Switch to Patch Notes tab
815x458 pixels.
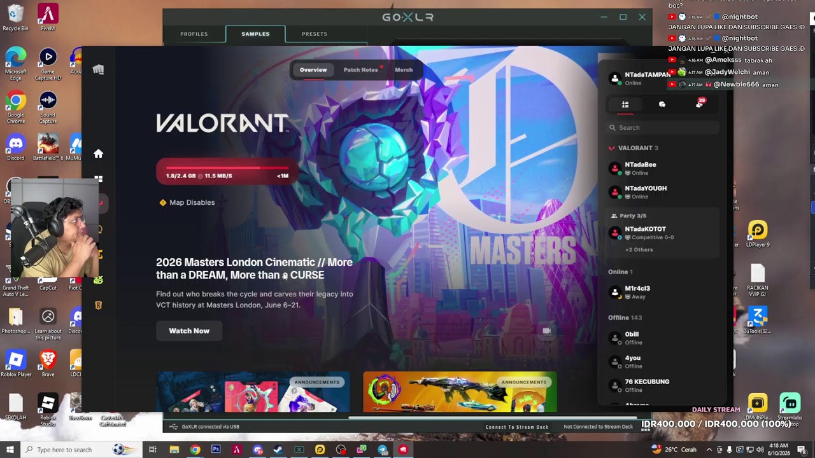[361, 70]
